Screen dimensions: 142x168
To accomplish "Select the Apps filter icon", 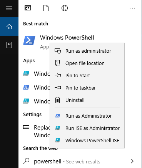I will coord(28,8).
